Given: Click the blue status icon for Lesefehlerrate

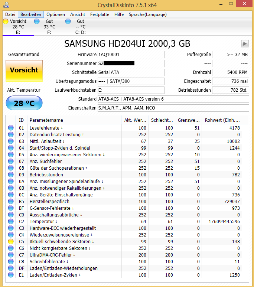Looking at the screenshot, I should tap(11, 128).
